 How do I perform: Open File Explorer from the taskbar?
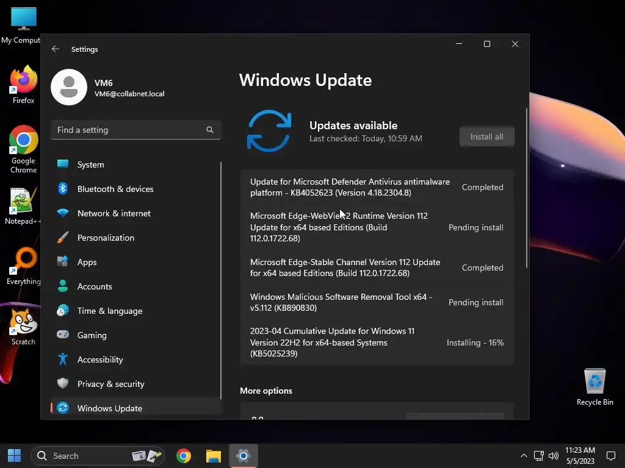[213, 456]
